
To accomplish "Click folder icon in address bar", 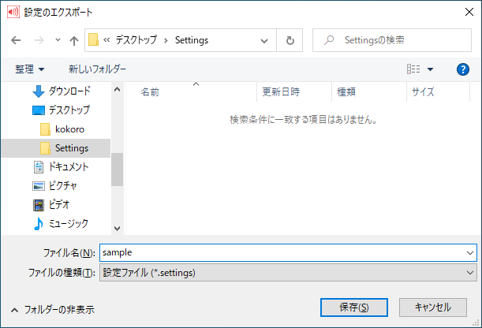I will coord(93,40).
